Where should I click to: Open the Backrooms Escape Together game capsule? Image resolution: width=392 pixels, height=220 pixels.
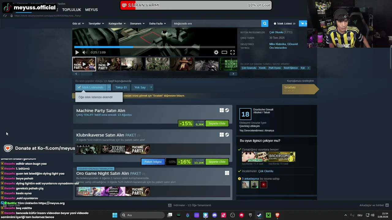pyautogui.click(x=282, y=157)
